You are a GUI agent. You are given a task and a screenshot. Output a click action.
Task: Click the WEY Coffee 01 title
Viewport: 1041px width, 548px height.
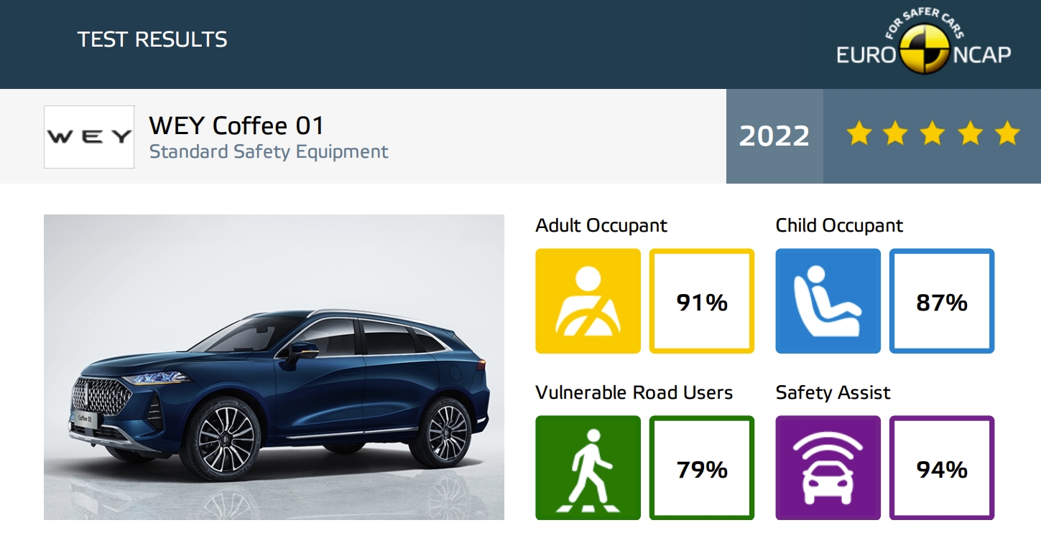(236, 126)
